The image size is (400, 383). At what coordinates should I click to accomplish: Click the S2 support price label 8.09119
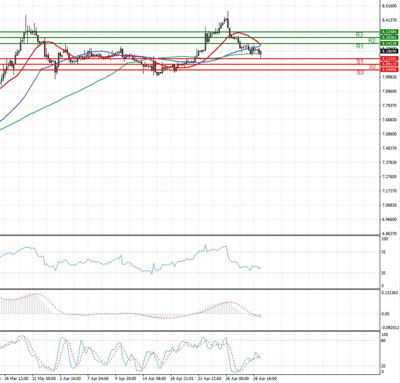(x=389, y=64)
